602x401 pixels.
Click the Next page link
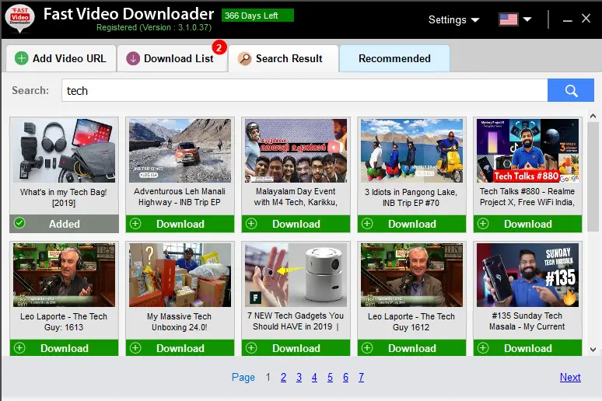pyautogui.click(x=570, y=377)
